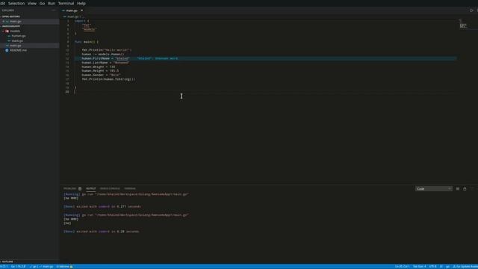Click the Go language mode status
478x269 pixels.
coord(448,267)
